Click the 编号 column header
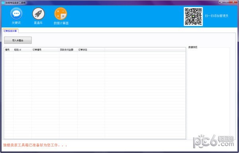The width and height of the screenshot is (239, 153). (9, 50)
